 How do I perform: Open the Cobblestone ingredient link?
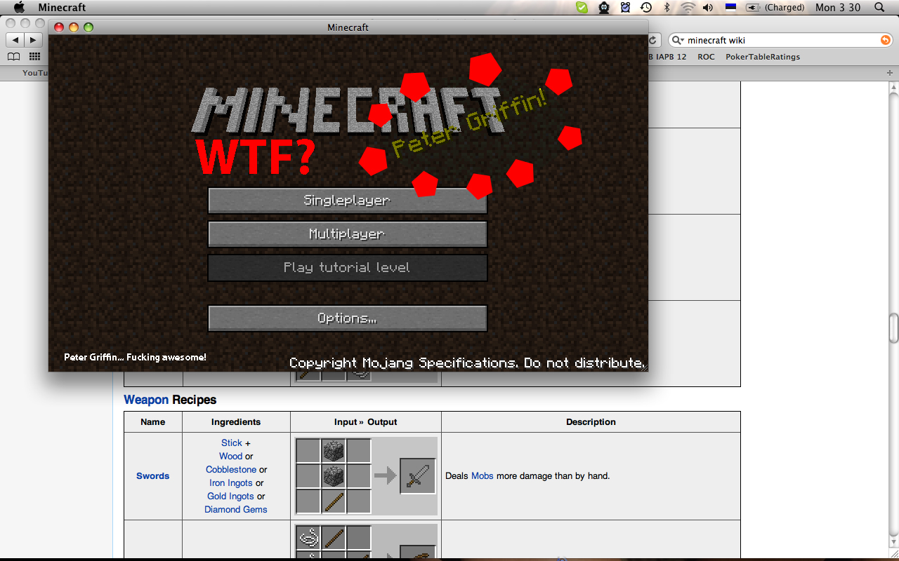click(x=231, y=470)
